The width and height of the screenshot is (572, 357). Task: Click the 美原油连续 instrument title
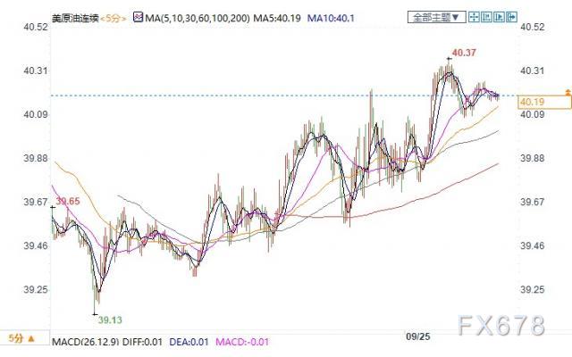pos(75,18)
